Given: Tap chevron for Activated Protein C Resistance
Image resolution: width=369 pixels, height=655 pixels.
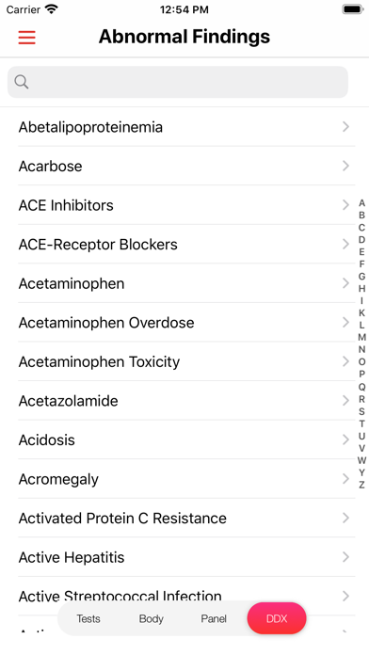Looking at the screenshot, I should click(x=345, y=518).
